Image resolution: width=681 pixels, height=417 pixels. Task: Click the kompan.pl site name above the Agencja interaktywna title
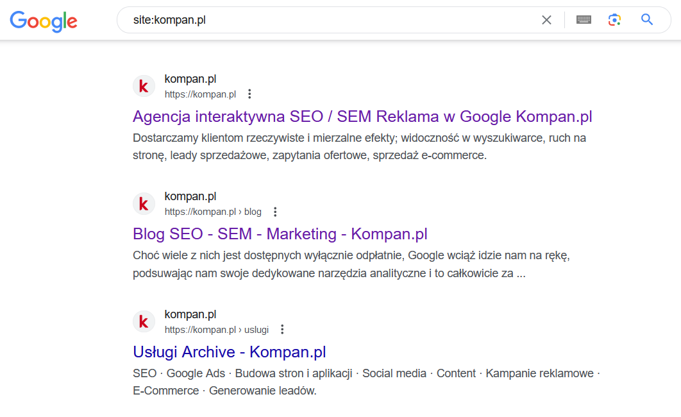tap(190, 79)
